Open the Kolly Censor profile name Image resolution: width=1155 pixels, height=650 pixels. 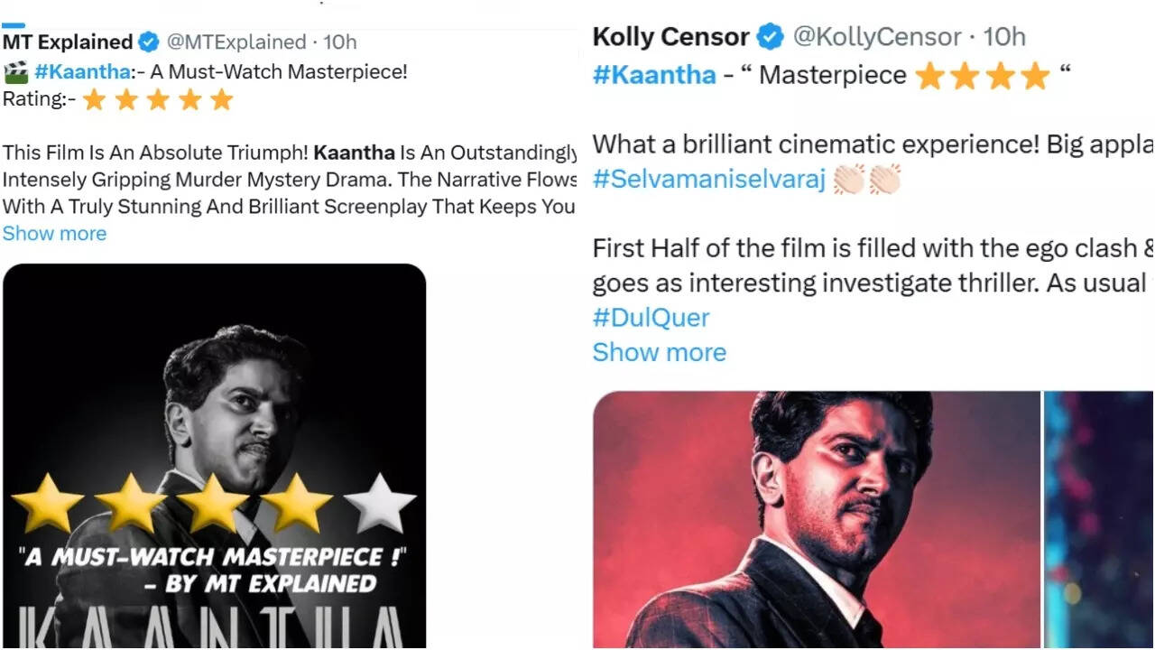pyautogui.click(x=670, y=37)
